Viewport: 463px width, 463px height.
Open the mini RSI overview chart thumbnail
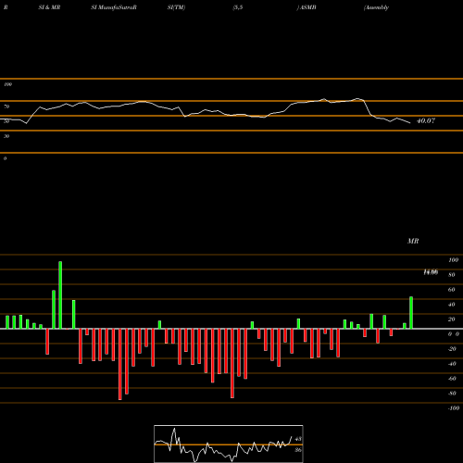point(229,444)
